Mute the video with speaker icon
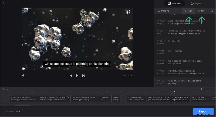 [23, 76]
